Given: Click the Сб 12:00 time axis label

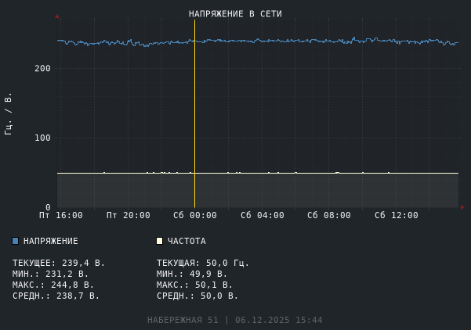Looking at the screenshot, I should tap(397, 215).
